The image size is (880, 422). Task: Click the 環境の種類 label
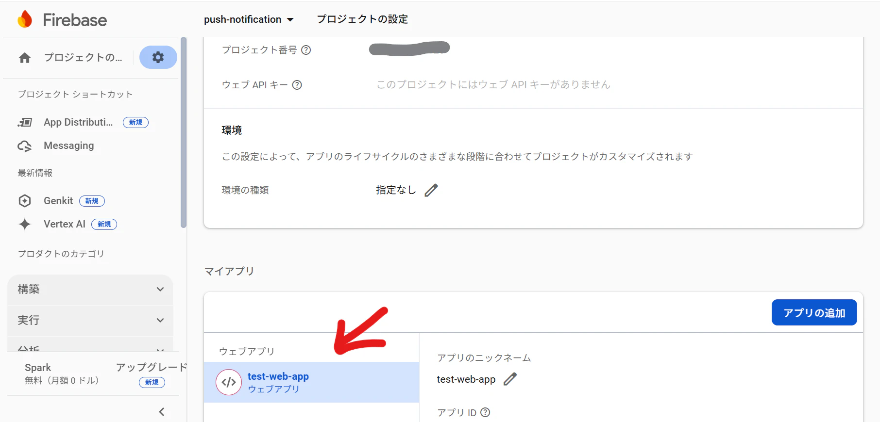click(245, 190)
